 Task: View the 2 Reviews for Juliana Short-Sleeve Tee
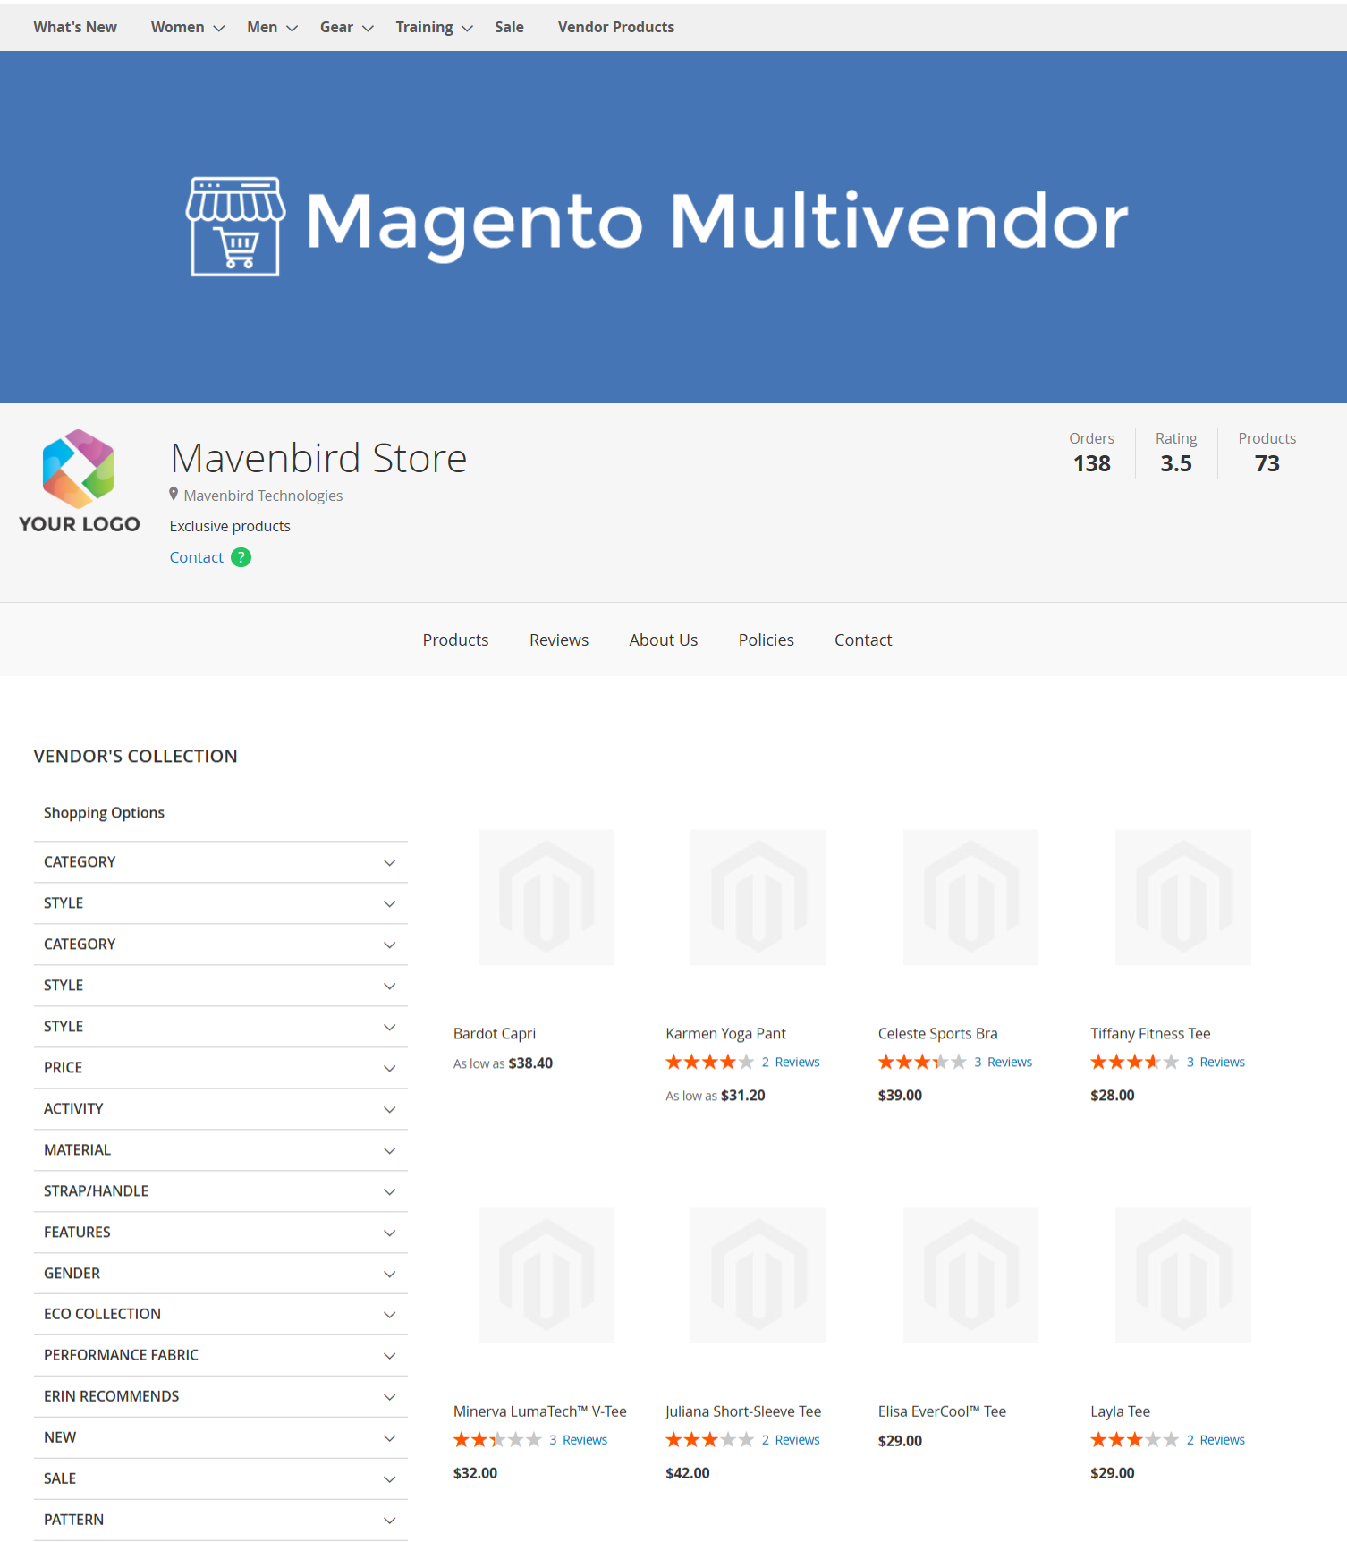point(791,1439)
